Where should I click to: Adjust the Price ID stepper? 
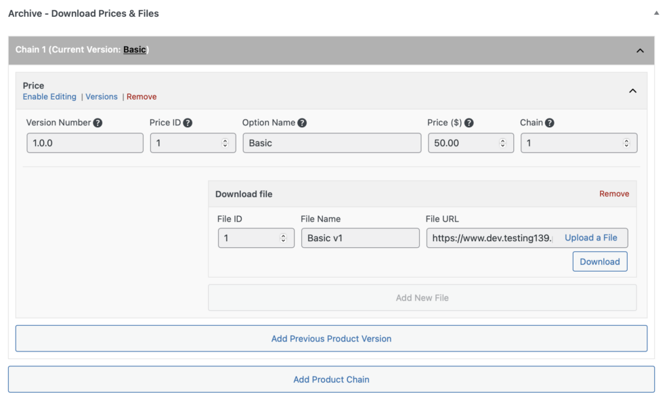click(225, 143)
